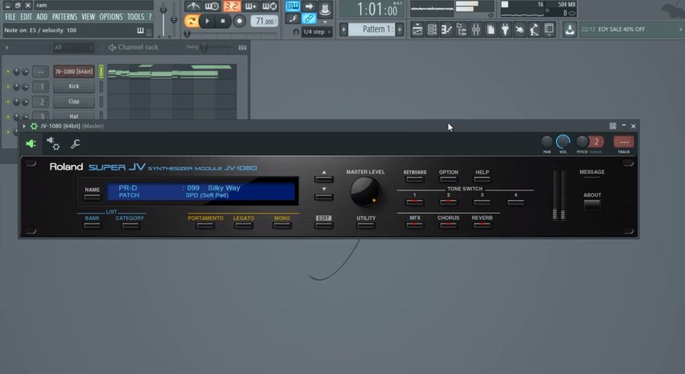Open JV-1080 plugin window options arrow
This screenshot has height=374, width=685.
(24, 126)
